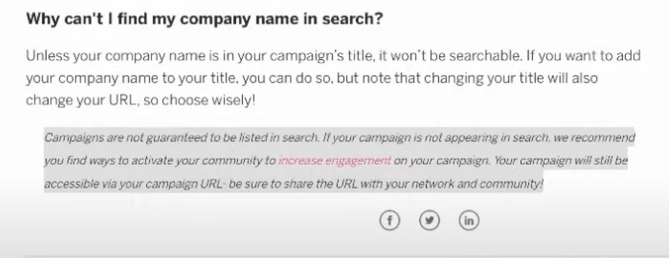
Task: Click the 'Why can't I find my company name' heading
Action: [x=204, y=19]
